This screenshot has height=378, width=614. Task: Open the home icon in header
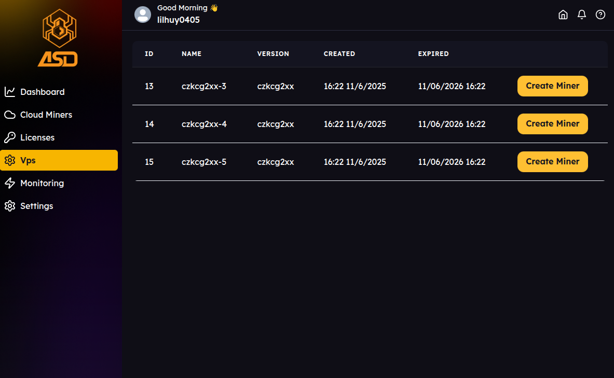(563, 15)
